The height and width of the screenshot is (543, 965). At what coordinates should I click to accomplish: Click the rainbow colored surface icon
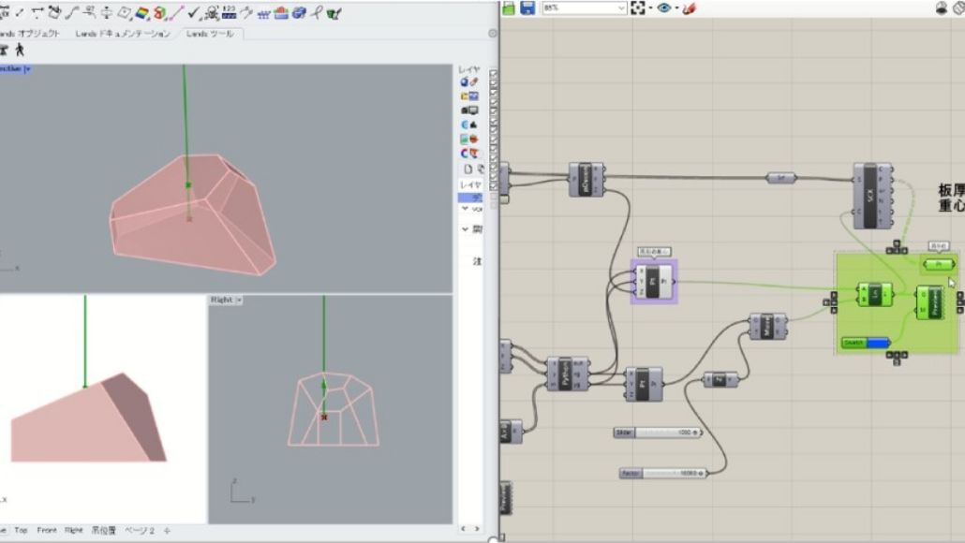point(141,13)
